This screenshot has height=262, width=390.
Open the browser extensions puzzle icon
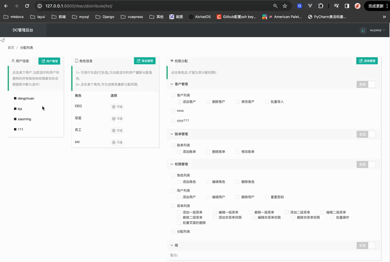click(x=321, y=6)
